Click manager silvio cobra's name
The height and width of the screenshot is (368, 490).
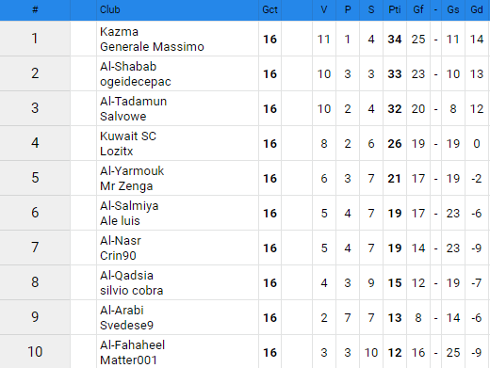point(132,291)
